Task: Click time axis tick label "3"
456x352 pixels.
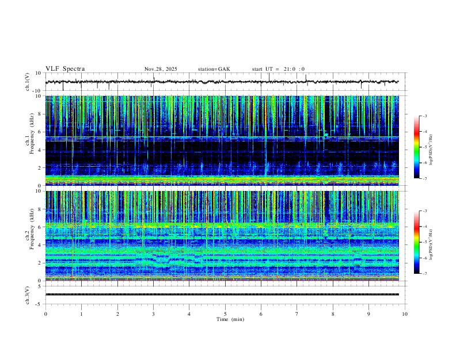Action: [x=153, y=314]
